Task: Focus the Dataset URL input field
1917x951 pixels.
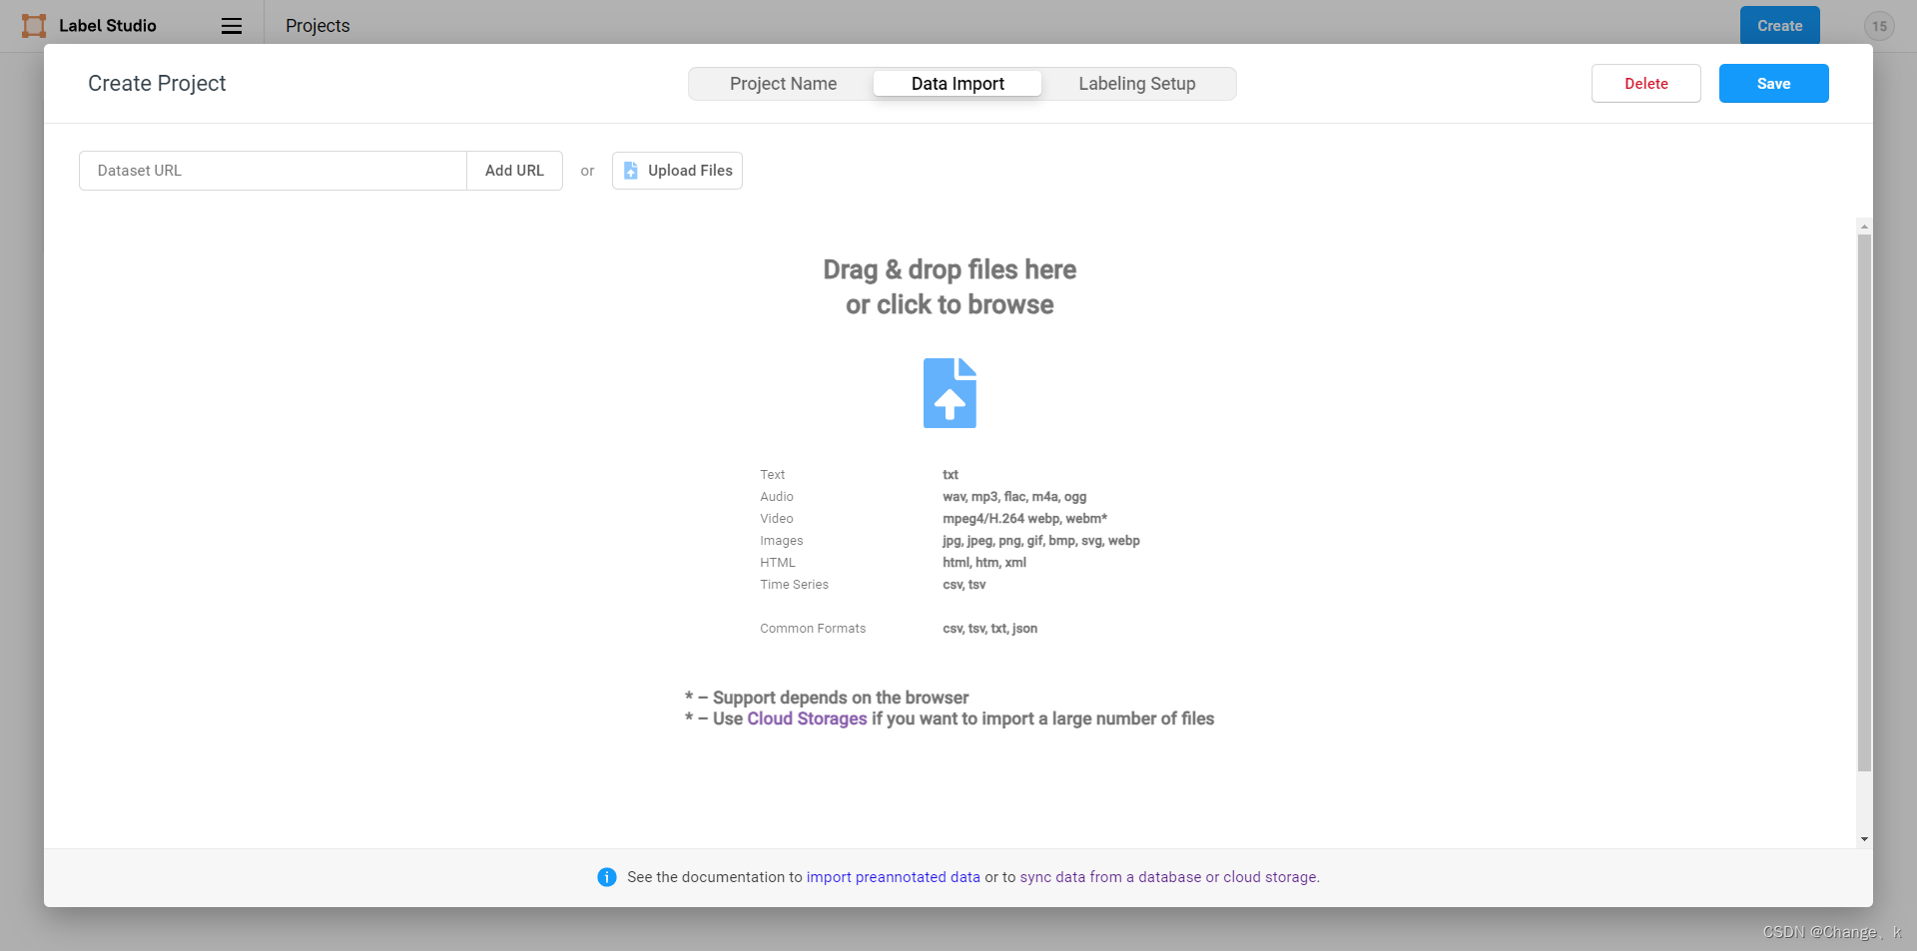Action: 273,171
